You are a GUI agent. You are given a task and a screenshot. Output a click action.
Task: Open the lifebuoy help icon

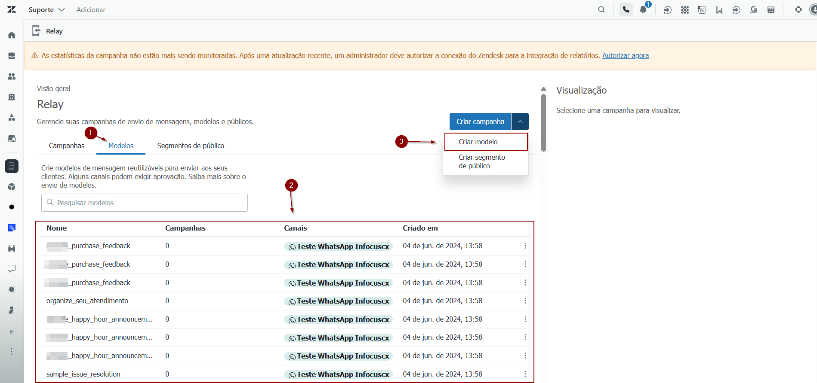[799, 9]
